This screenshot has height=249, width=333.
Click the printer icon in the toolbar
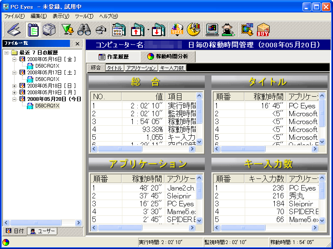click(49, 29)
